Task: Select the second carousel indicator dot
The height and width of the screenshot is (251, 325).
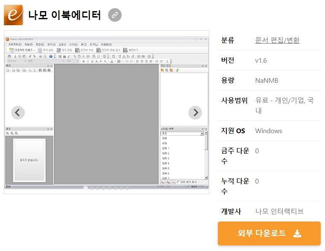Action: [x=91, y=188]
